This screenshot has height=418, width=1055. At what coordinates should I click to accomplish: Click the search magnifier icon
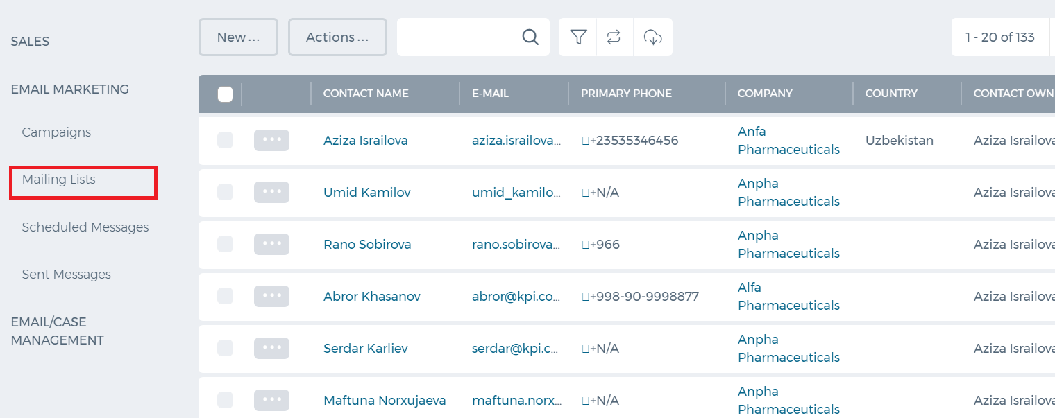click(530, 37)
